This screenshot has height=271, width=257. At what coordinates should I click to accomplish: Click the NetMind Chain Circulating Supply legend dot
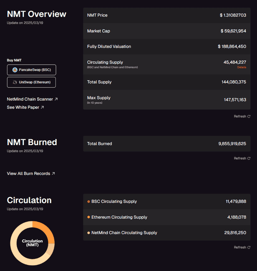(88, 233)
